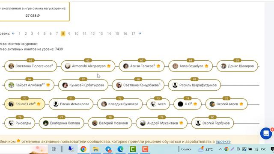Open unit 78 Валерий Новиков

point(110,123)
